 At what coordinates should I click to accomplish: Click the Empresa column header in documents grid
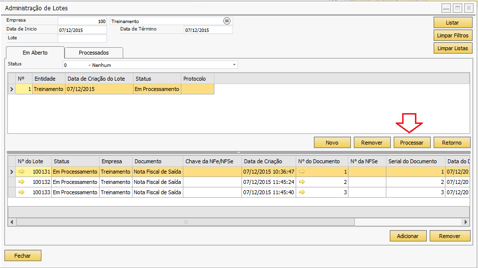(116, 161)
